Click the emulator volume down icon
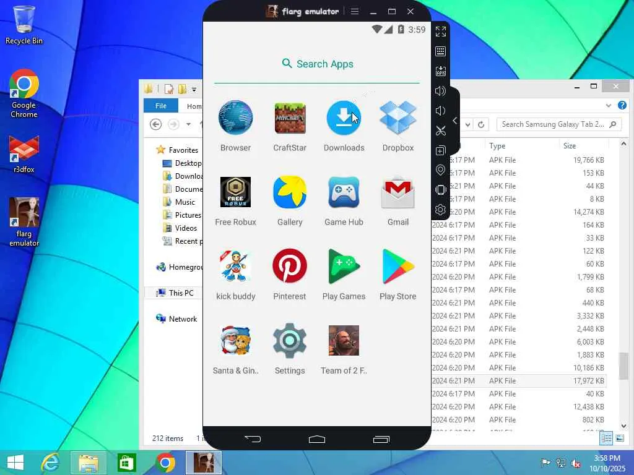Screen dimensions: 634x475 [440, 111]
